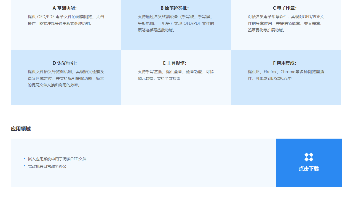353x198 pixels.
Task: Click the four-diamond download icon
Action: coord(309,157)
